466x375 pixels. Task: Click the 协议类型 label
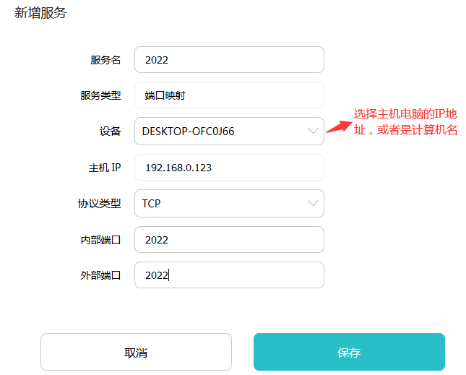coord(99,203)
